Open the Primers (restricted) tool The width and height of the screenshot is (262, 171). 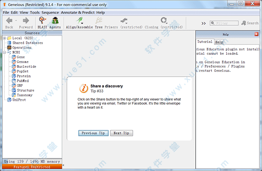click(124, 23)
